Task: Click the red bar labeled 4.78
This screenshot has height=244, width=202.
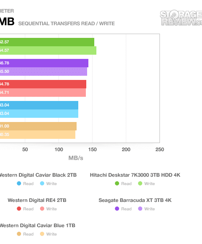Action: point(43,84)
